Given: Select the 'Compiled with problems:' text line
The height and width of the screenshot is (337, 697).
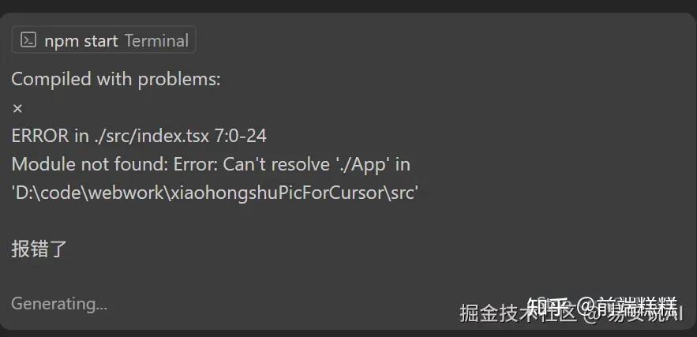Looking at the screenshot, I should tap(115, 79).
